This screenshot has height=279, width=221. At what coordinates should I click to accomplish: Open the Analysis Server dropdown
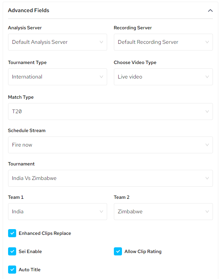[57, 42]
